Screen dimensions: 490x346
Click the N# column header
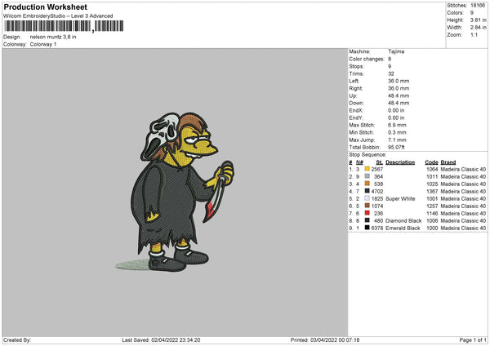click(x=359, y=162)
